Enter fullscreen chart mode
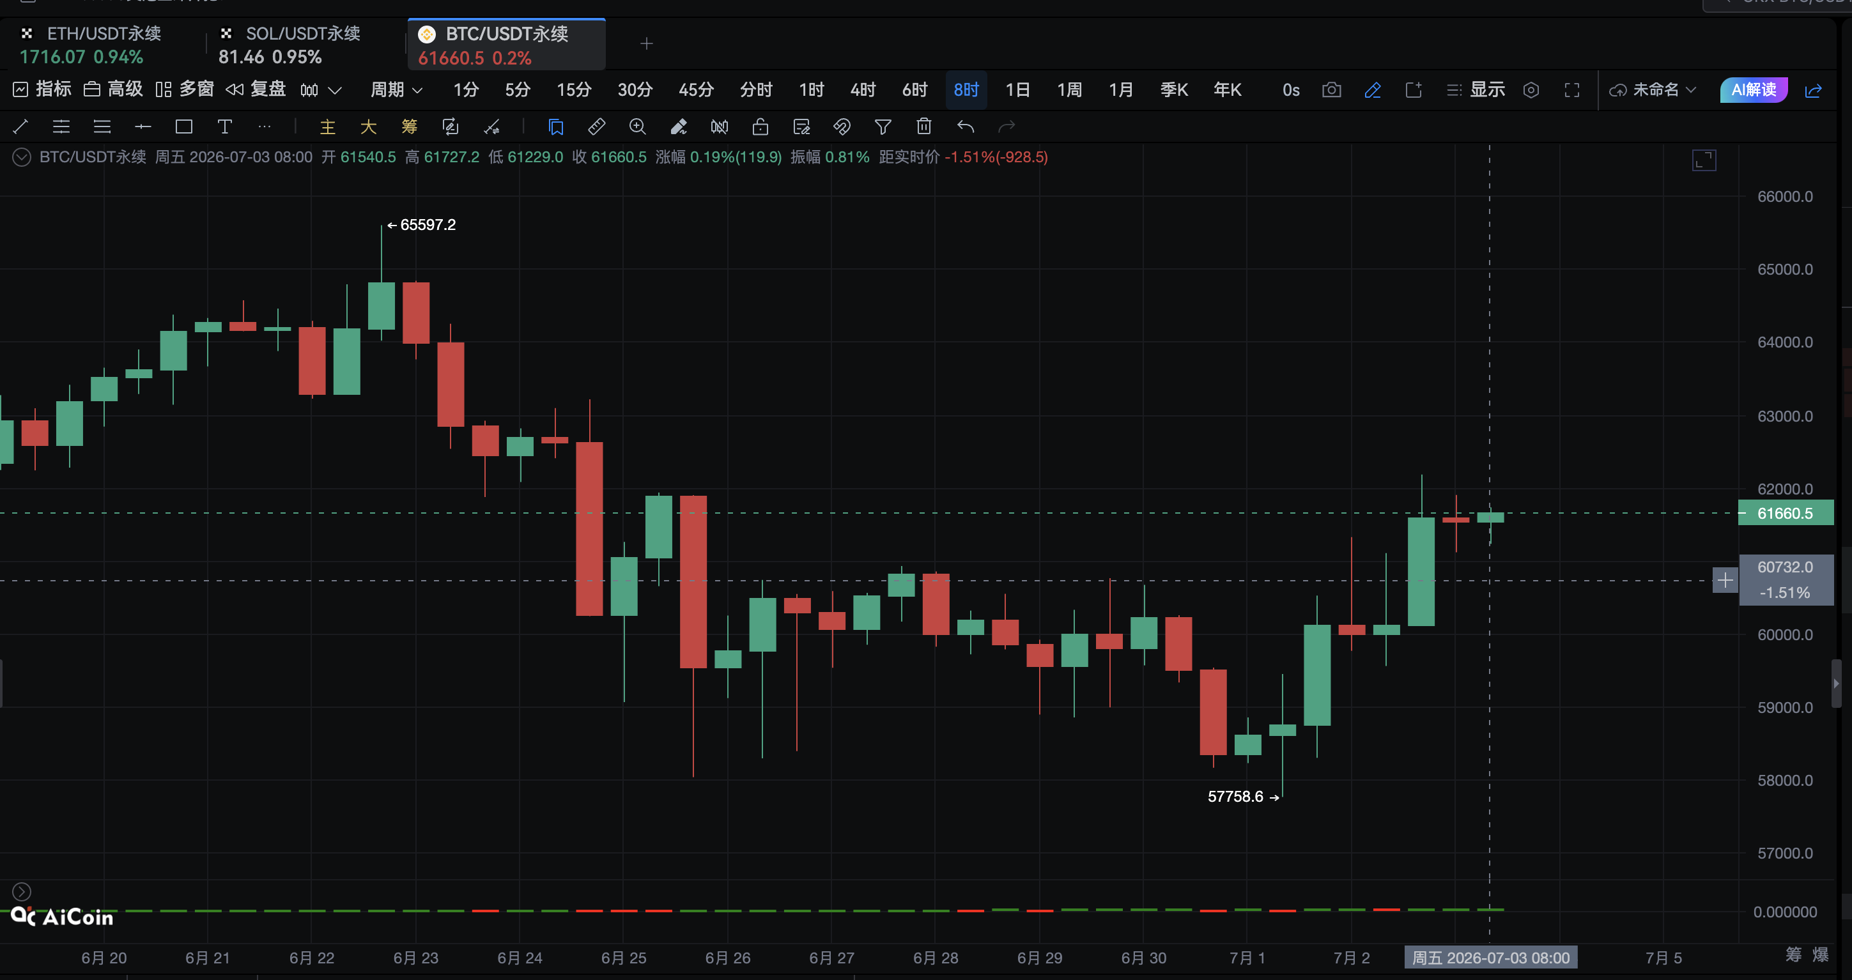 1572,90
